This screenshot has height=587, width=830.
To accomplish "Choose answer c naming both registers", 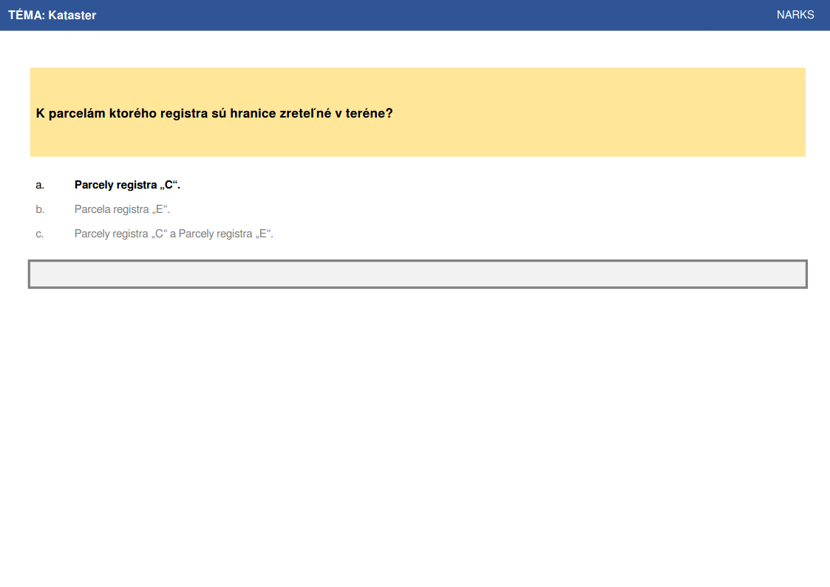I will point(174,234).
